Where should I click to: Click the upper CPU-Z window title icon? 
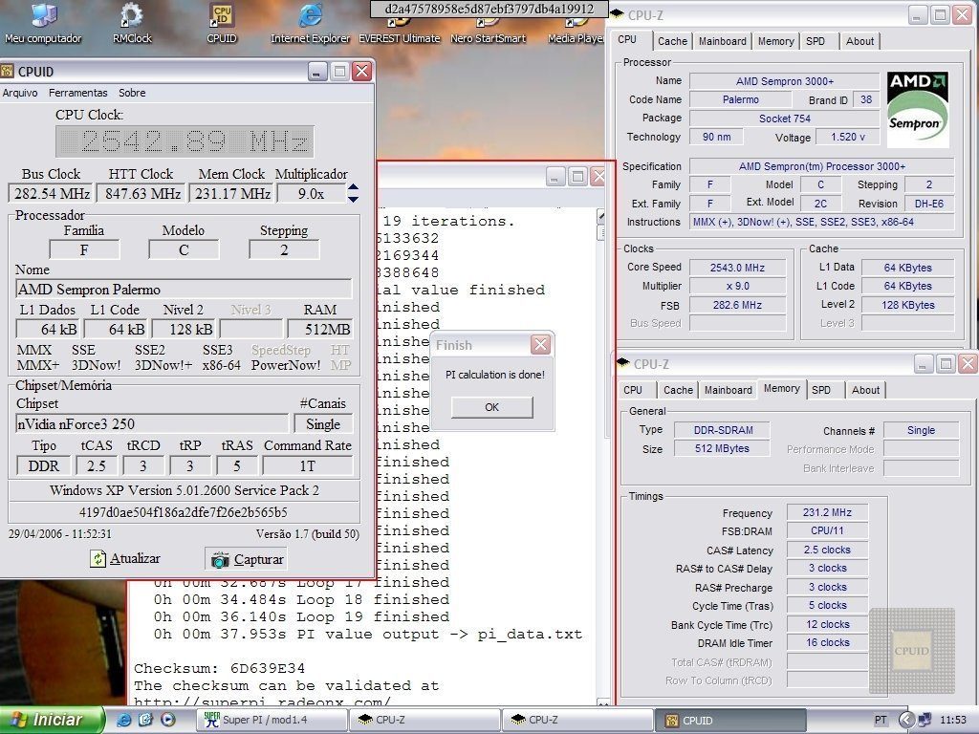click(x=617, y=14)
